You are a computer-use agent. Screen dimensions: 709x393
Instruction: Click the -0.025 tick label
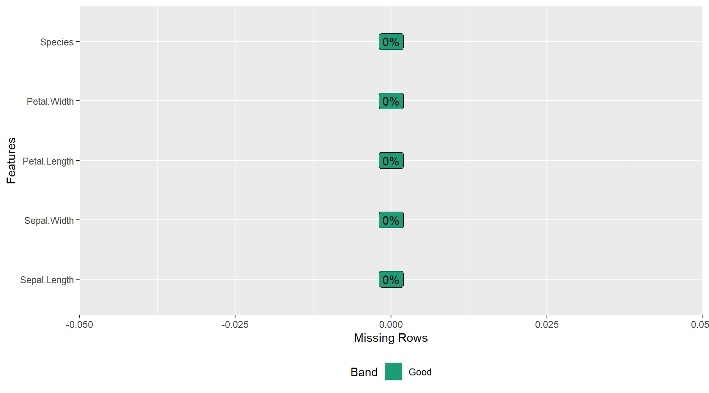235,325
